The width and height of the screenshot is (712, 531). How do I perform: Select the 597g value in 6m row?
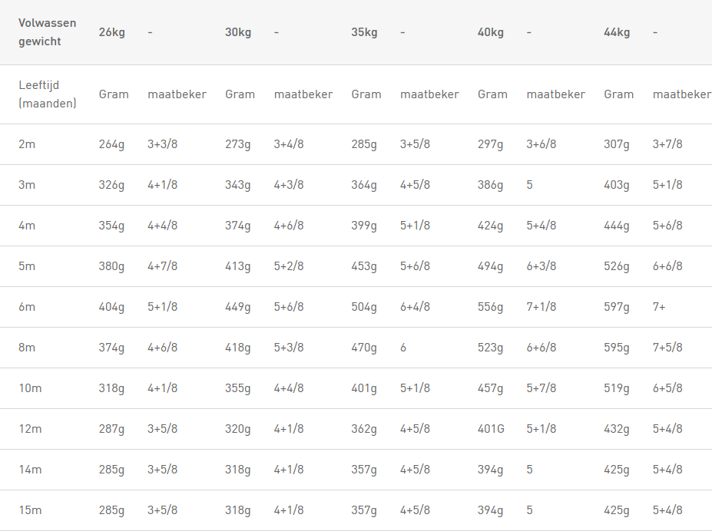616,307
